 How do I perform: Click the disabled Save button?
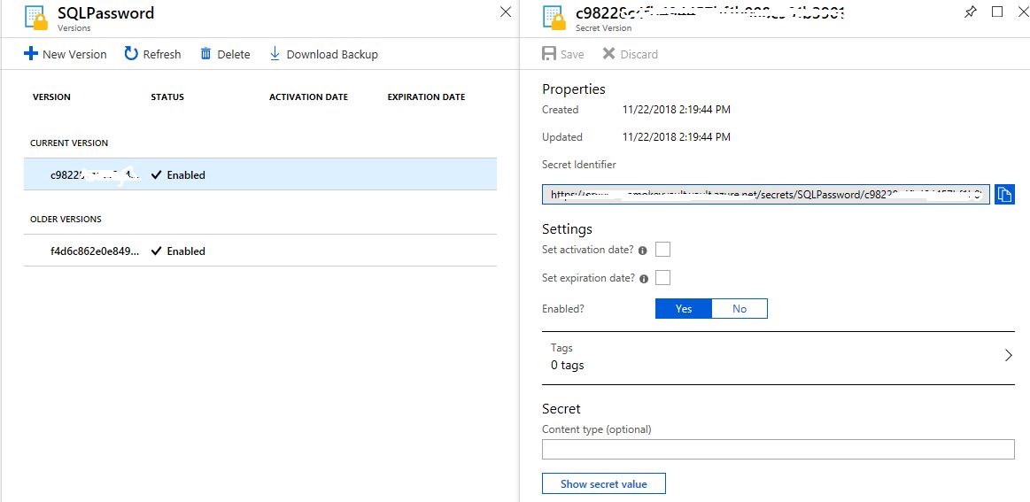563,54
